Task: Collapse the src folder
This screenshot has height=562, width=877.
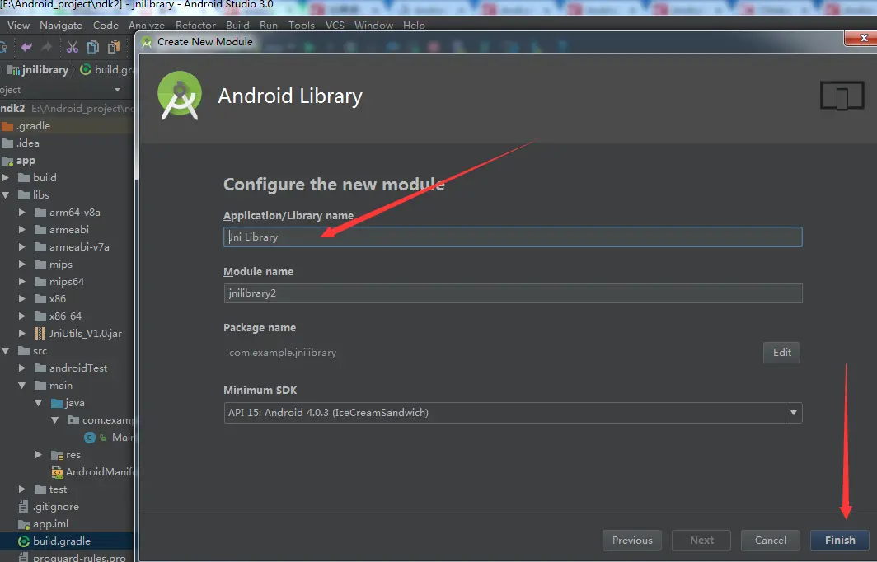Action: click(x=6, y=351)
